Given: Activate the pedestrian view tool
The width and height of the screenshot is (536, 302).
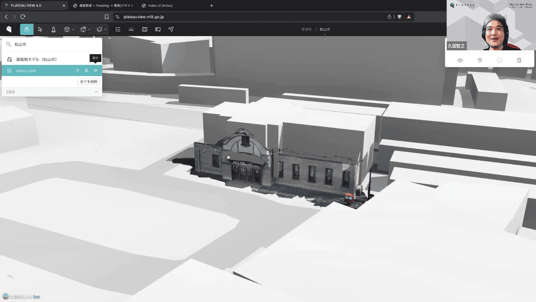Looking at the screenshot, I should point(54,30).
